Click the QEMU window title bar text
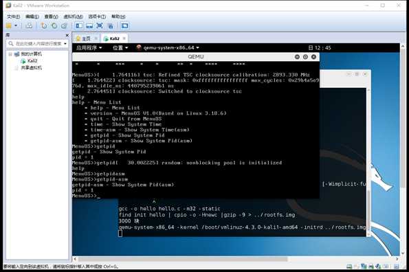The height and width of the screenshot is (272, 409). point(196,57)
